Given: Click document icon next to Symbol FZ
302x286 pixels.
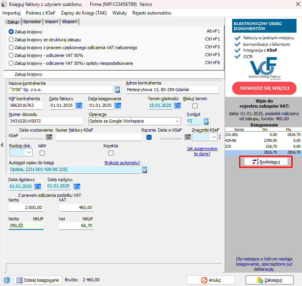Looking at the screenshot, I should 206,121.
